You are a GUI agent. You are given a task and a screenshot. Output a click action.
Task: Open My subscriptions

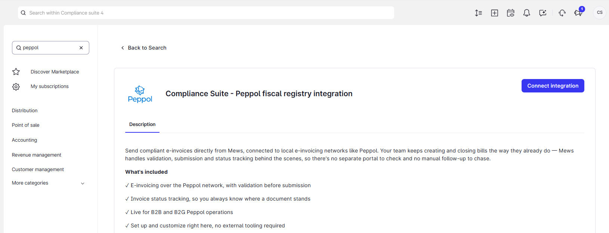[50, 86]
